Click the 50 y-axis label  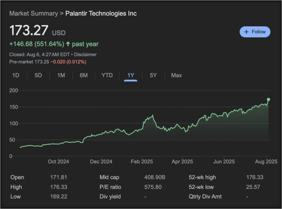(x=12, y=140)
